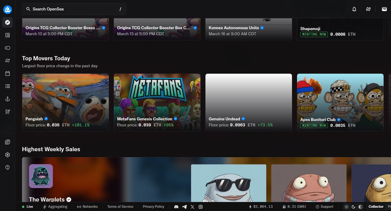Viewport: 391px width, 211px height.
Task: Open the Activity list icon in sidebar
Action: (7, 86)
